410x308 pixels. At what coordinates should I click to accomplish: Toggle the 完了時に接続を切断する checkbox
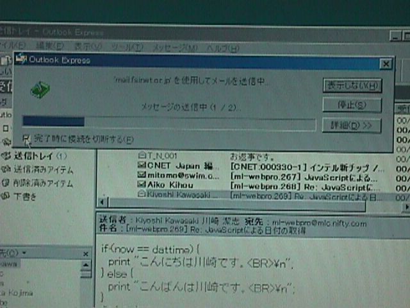click(26, 139)
